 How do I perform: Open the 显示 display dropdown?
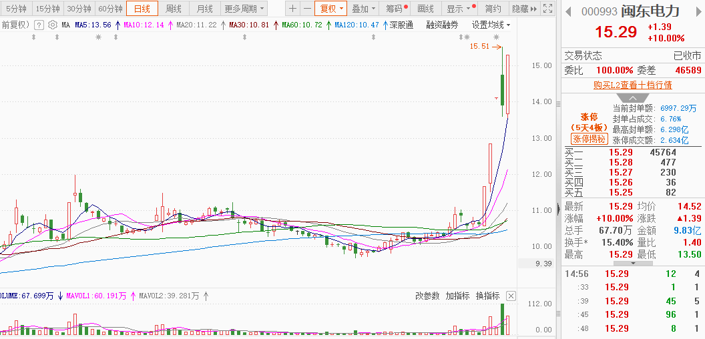coord(459,8)
